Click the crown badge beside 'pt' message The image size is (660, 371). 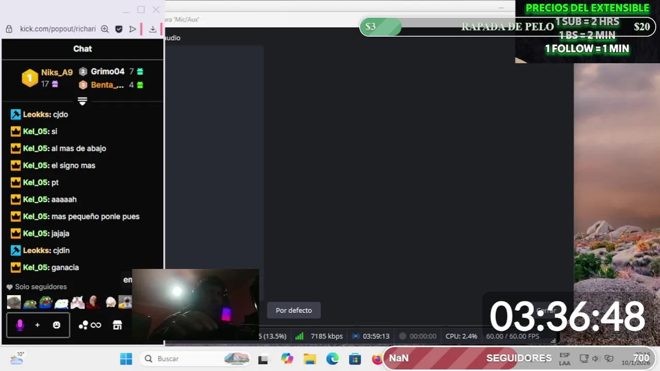coord(15,182)
